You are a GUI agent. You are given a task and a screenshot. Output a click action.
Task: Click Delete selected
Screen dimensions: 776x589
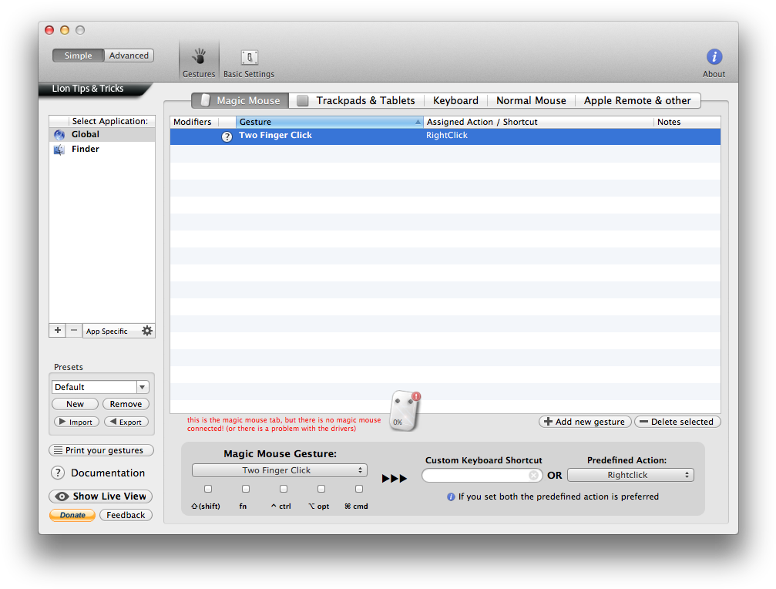coord(677,422)
